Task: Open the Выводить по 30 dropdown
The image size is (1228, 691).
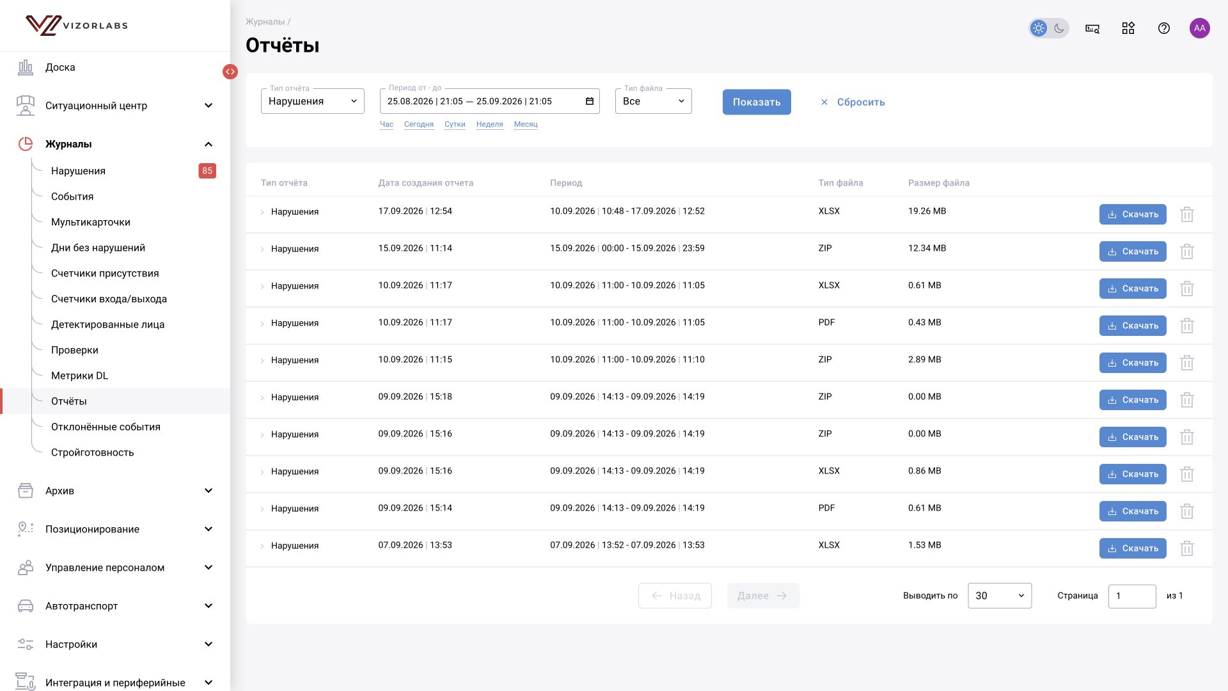Action: pyautogui.click(x=1000, y=596)
